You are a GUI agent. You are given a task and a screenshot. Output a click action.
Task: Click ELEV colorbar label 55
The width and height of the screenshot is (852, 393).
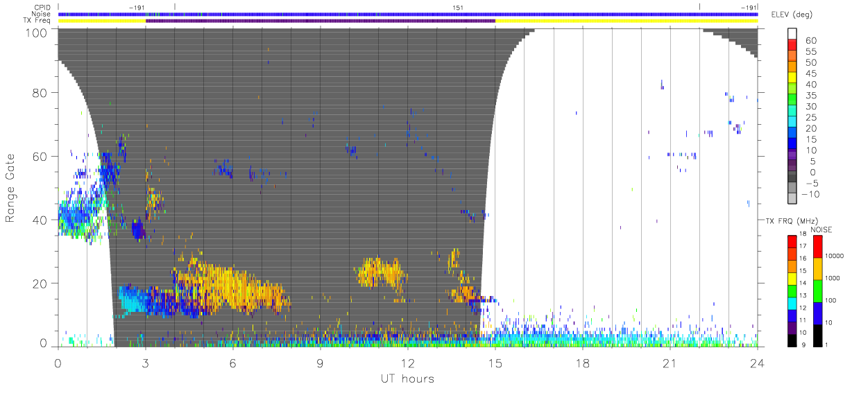pos(810,51)
